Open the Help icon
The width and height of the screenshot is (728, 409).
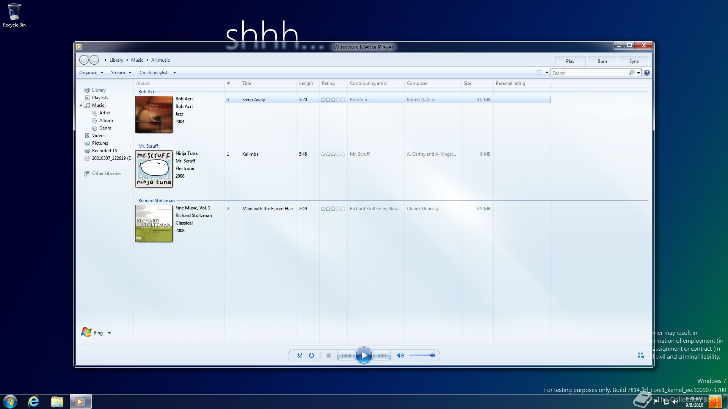(647, 73)
